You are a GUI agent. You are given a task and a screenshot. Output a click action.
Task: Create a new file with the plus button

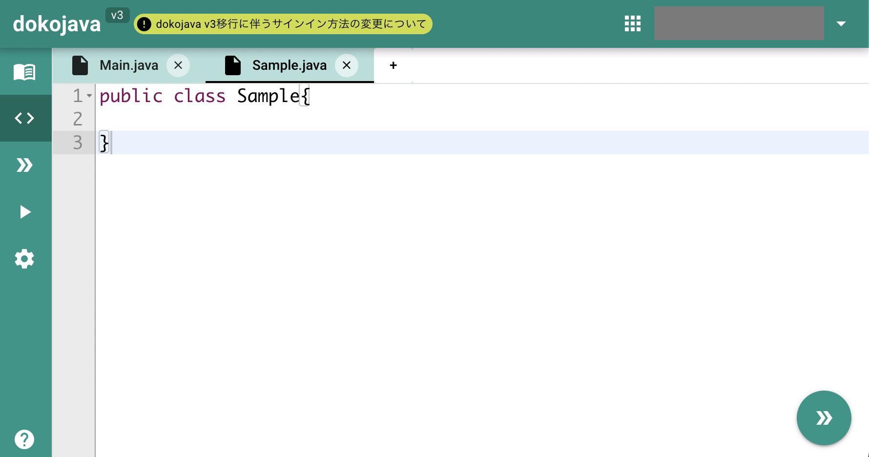[x=393, y=65]
